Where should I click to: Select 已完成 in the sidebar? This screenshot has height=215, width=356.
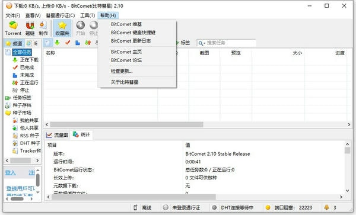point(27,68)
